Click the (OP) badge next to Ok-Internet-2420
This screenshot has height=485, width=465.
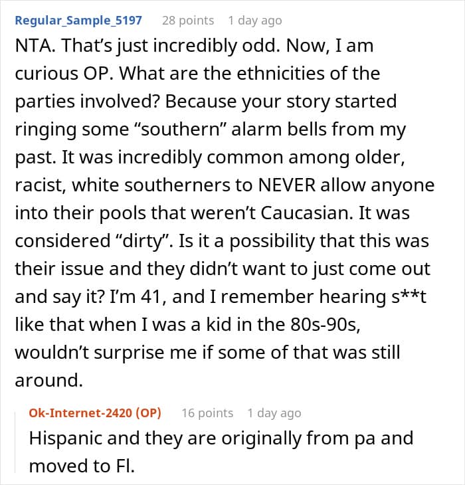coord(148,413)
